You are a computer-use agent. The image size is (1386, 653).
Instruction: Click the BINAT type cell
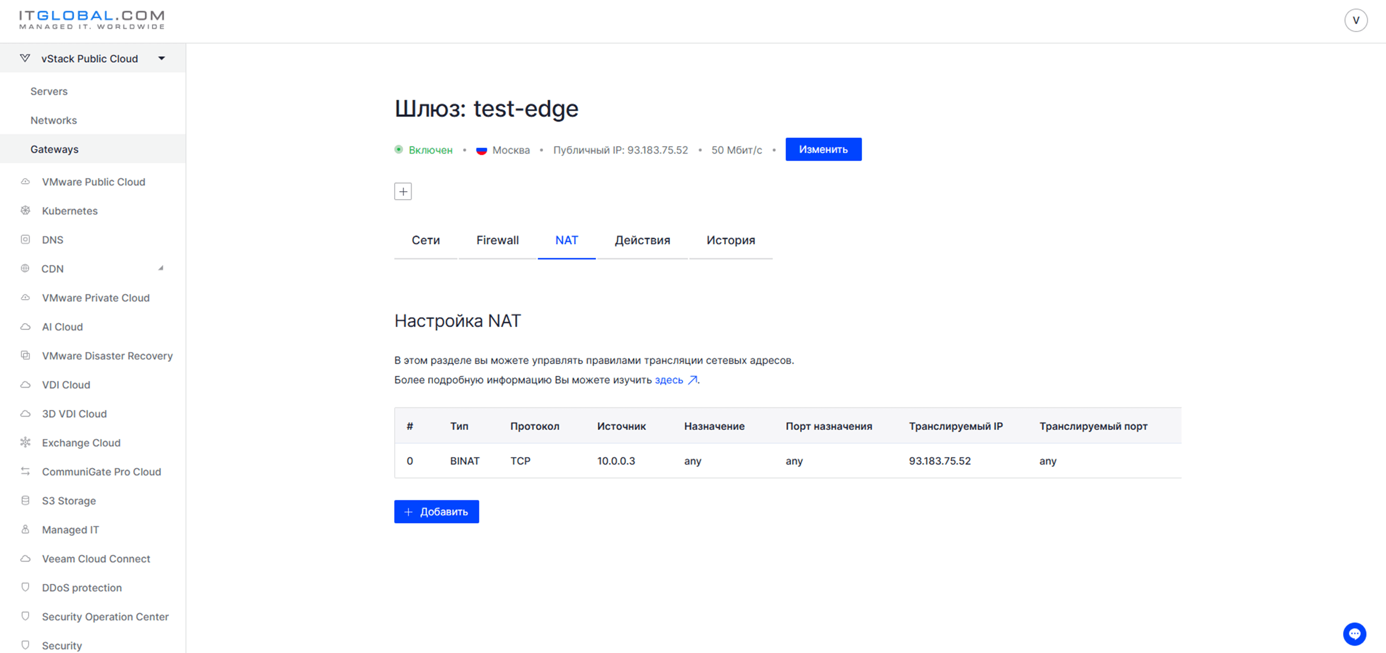click(464, 461)
